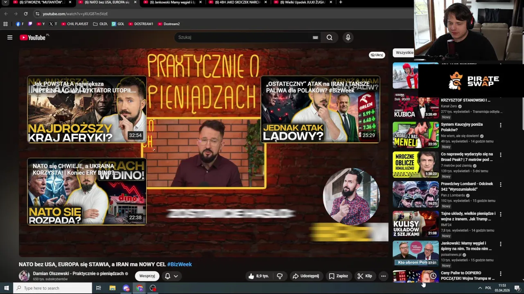Open the Dostream2 bookmark
The image size is (524, 294).
click(169, 24)
